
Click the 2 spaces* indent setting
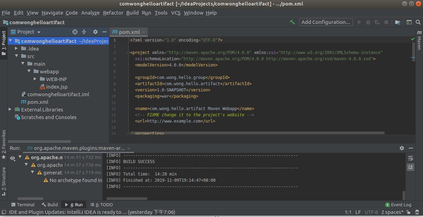pyautogui.click(x=392, y=212)
